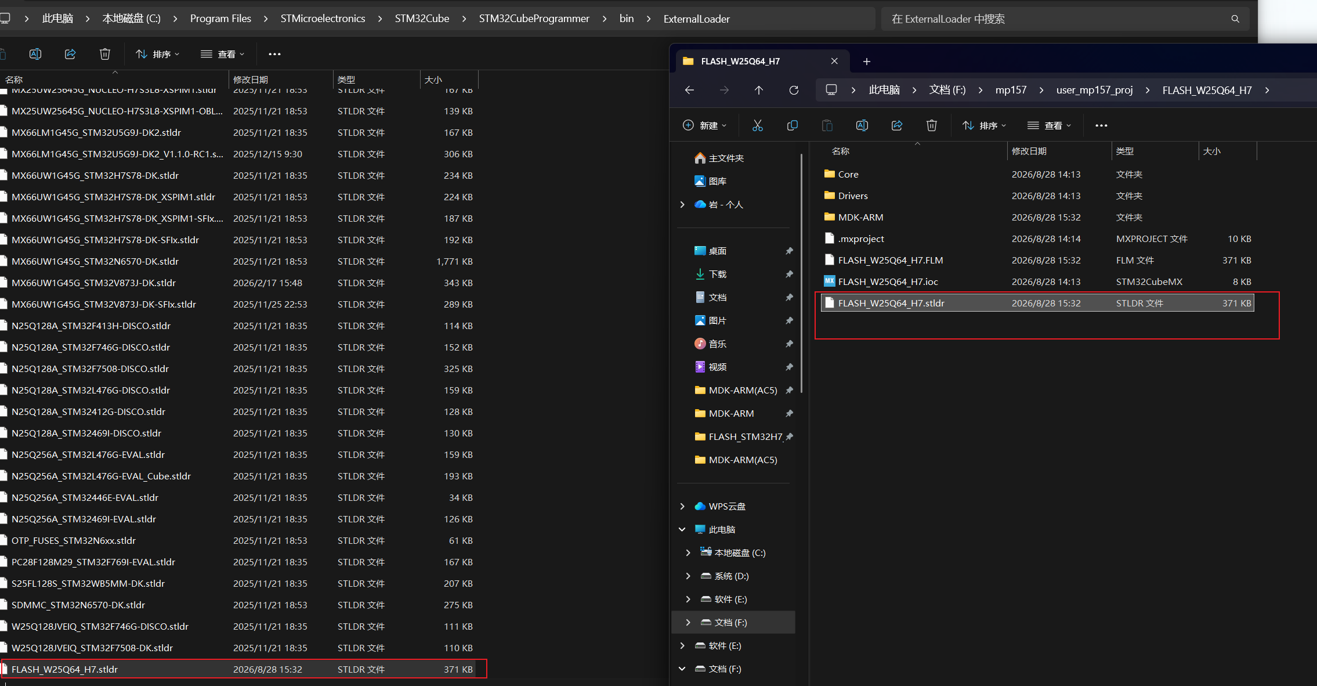The image size is (1317, 686).
Task: Select the FLASH_W25Q64_H7.FLM file
Action: (x=1037, y=260)
